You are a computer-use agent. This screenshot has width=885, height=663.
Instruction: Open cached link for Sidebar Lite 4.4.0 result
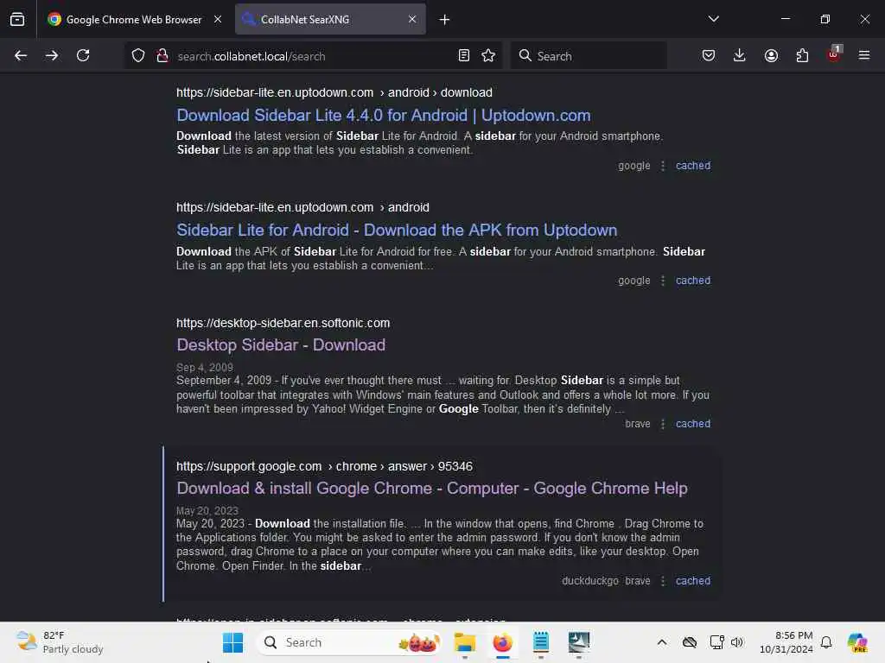tap(693, 166)
